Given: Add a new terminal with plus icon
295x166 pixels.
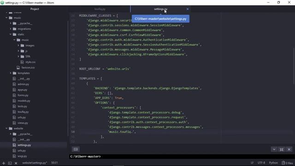Looking at the screenshot, I should coord(4,163).
